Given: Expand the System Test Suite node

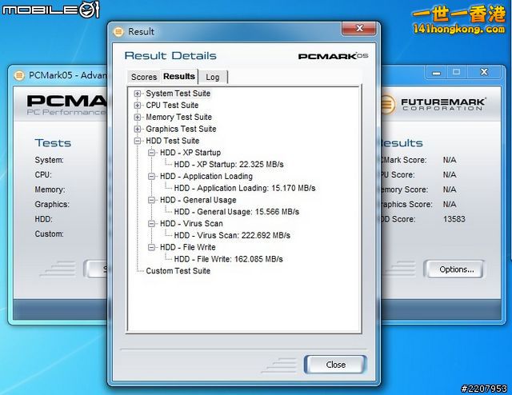Looking at the screenshot, I should (138, 94).
